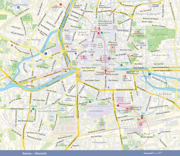180x156 pixels.
Task: Select the Avenue Aristide Briand label
Action: pyautogui.click(x=161, y=67)
